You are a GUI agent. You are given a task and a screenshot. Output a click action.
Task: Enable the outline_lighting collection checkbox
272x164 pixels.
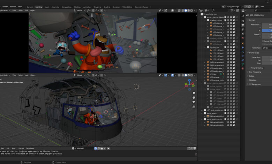[225, 86]
